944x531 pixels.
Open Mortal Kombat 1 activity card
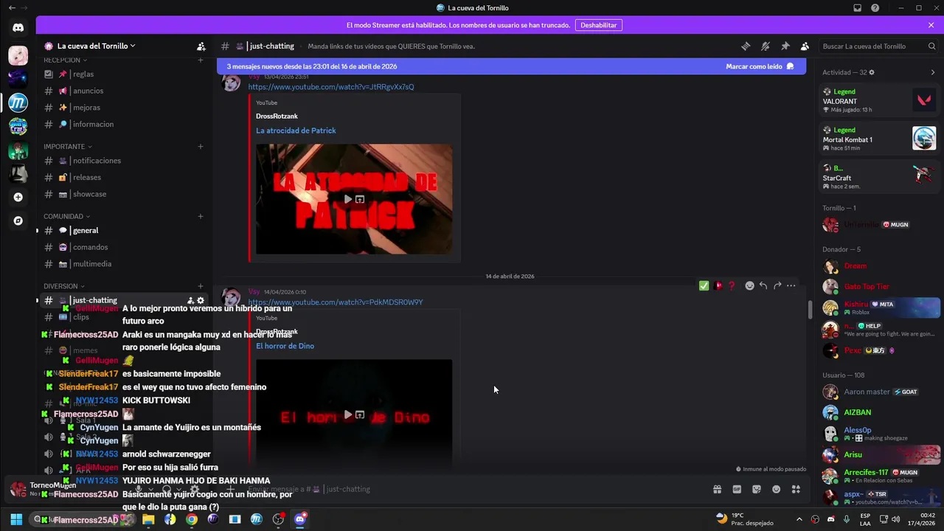pyautogui.click(x=879, y=139)
